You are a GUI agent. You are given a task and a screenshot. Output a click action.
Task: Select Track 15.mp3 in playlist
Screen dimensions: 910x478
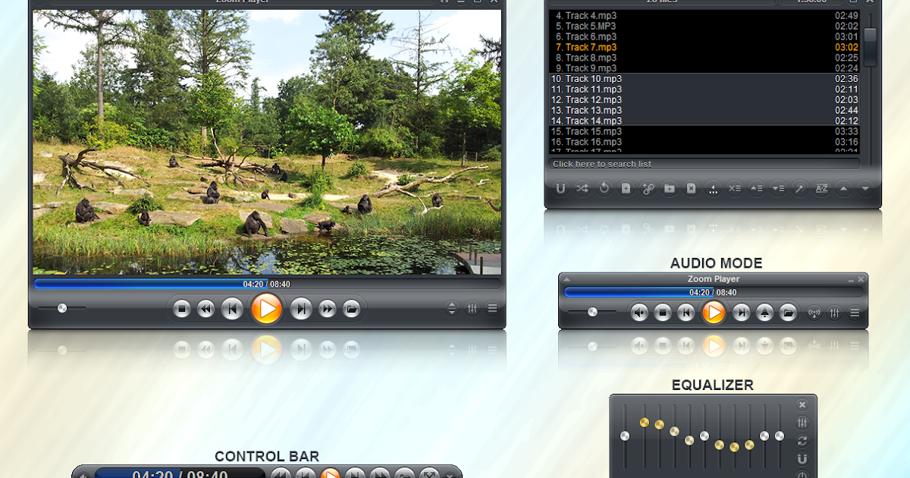[704, 131]
